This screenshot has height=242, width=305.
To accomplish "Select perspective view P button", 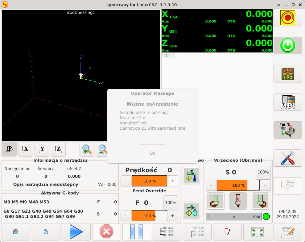I will click(x=9, y=149).
